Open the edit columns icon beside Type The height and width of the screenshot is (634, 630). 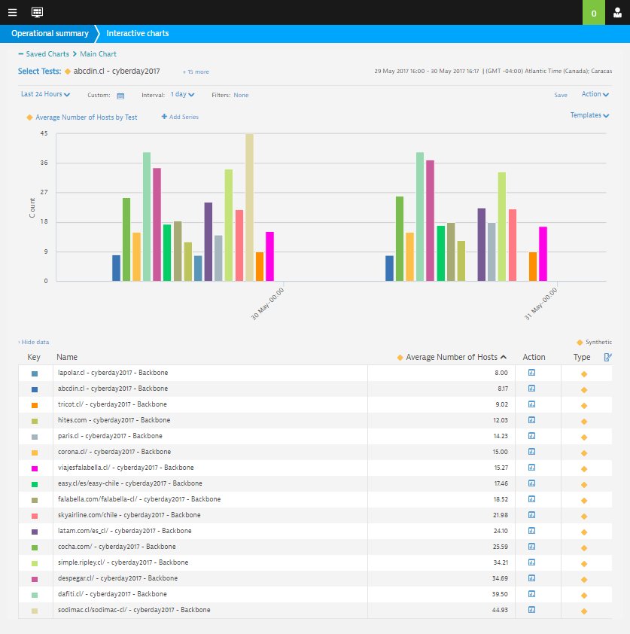607,357
